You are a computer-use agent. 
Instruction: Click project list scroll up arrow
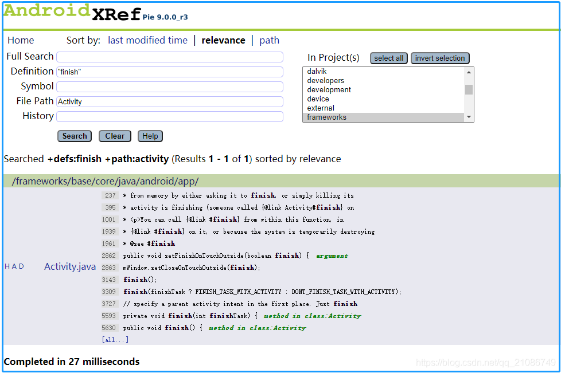[469, 72]
